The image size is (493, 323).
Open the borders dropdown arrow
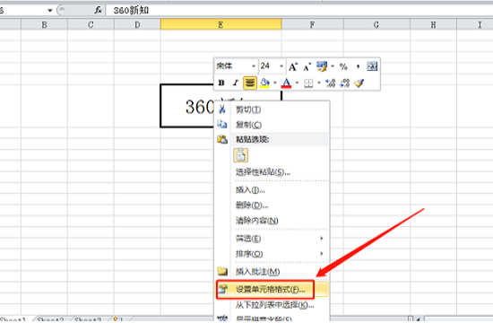(318, 83)
